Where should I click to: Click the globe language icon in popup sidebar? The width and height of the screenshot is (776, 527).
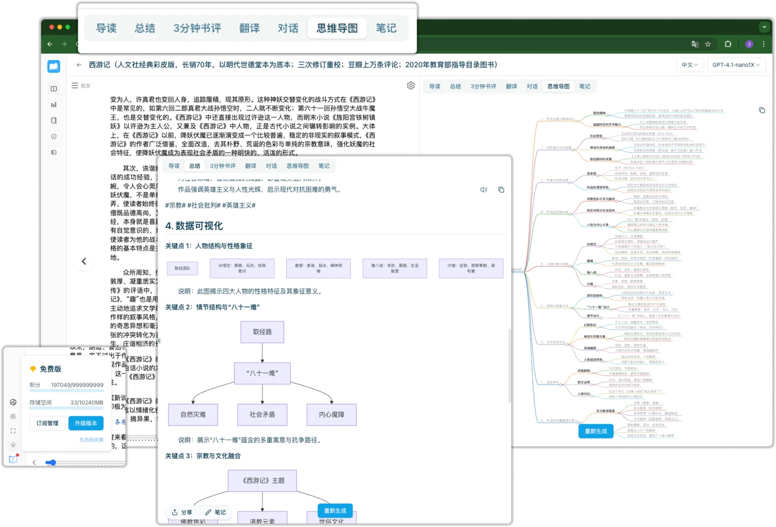(13, 402)
